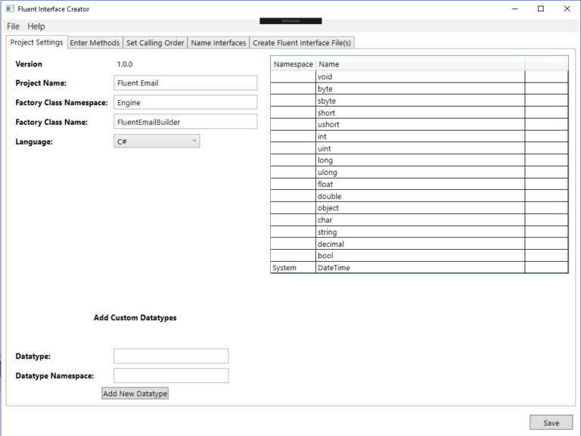Select the byte datatype row
This screenshot has height=436, width=581.
pos(419,89)
